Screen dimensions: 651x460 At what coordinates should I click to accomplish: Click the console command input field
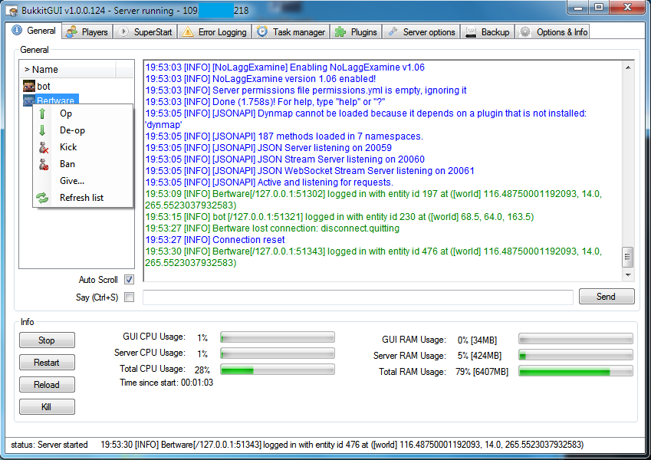click(x=358, y=297)
